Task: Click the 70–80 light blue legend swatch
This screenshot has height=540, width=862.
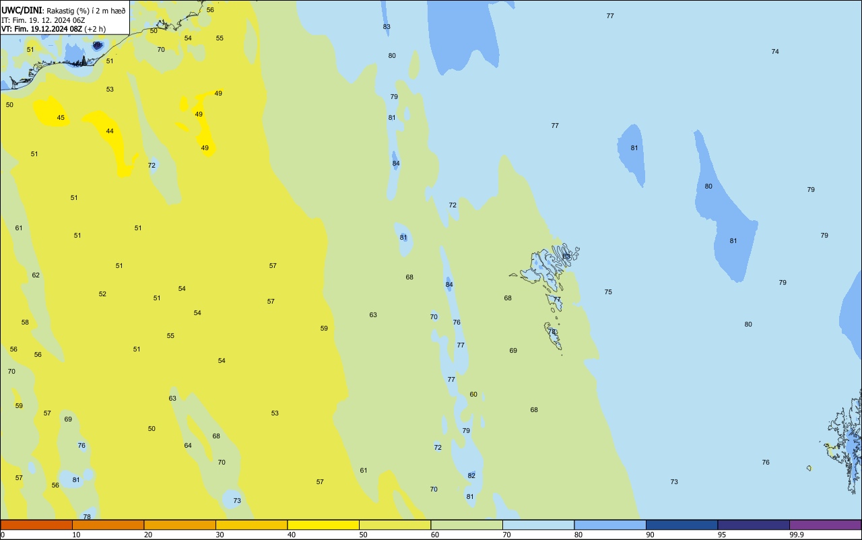Action: [x=539, y=525]
